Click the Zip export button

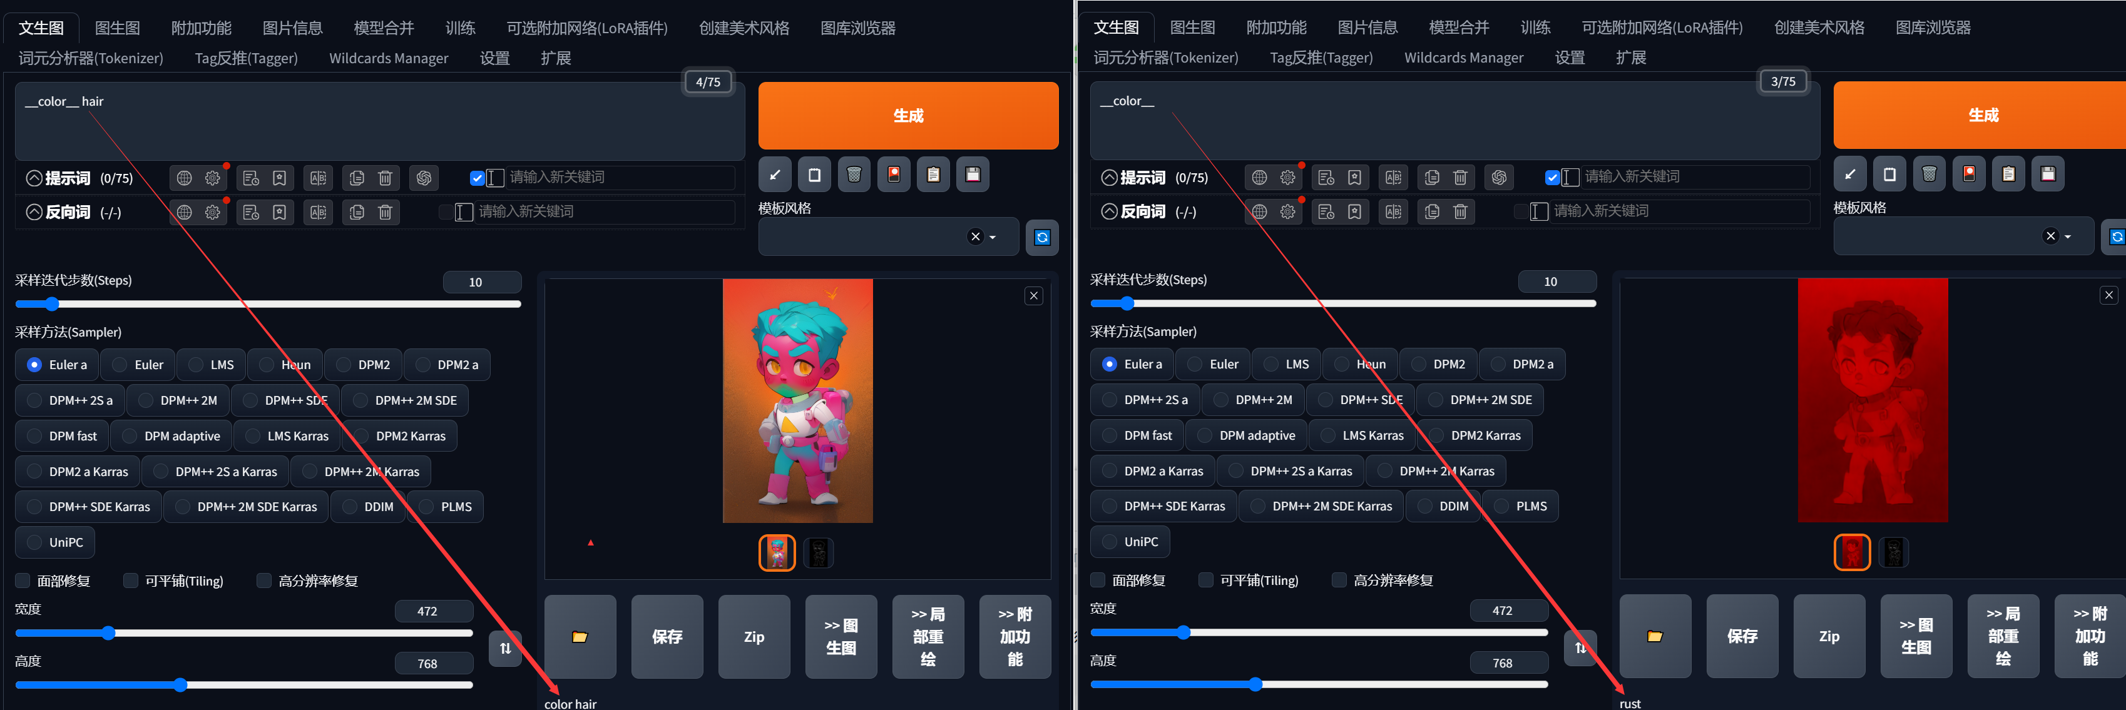tap(753, 637)
